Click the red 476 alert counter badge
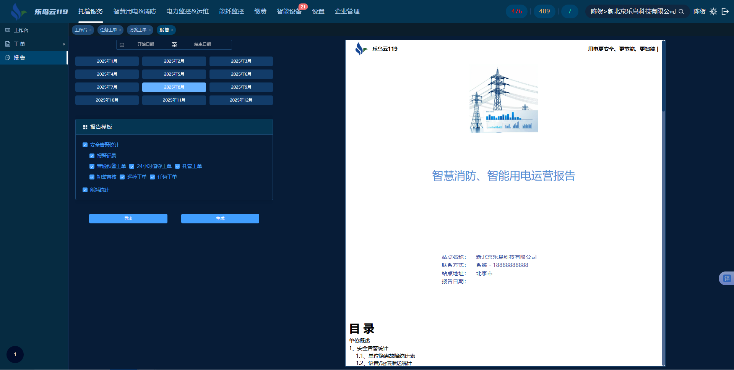 [x=516, y=11]
